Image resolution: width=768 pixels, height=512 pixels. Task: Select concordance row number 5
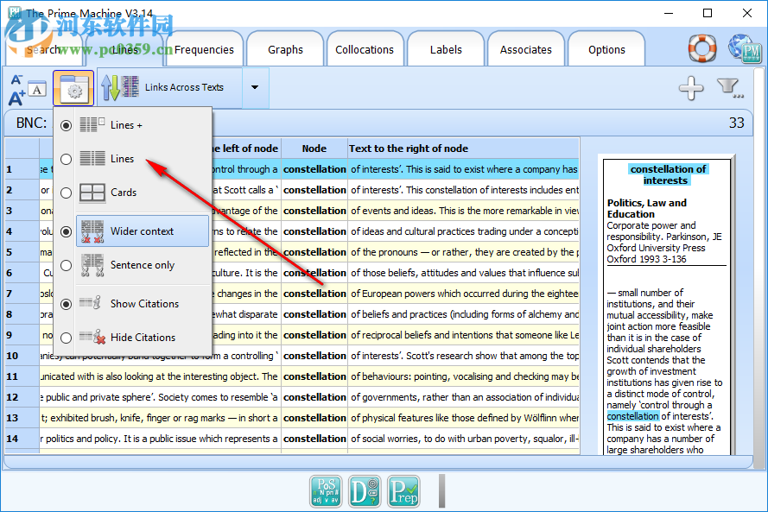22,252
